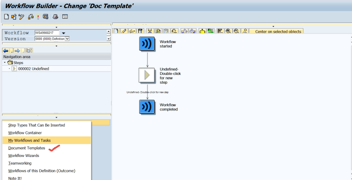Click the pencil Change step icon in graphic toolbar

coord(124,31)
